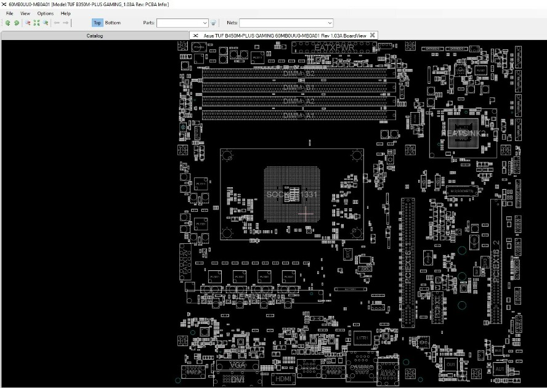Select the EATX12V power connector
The height and width of the screenshot is (388, 547).
pos(185,262)
